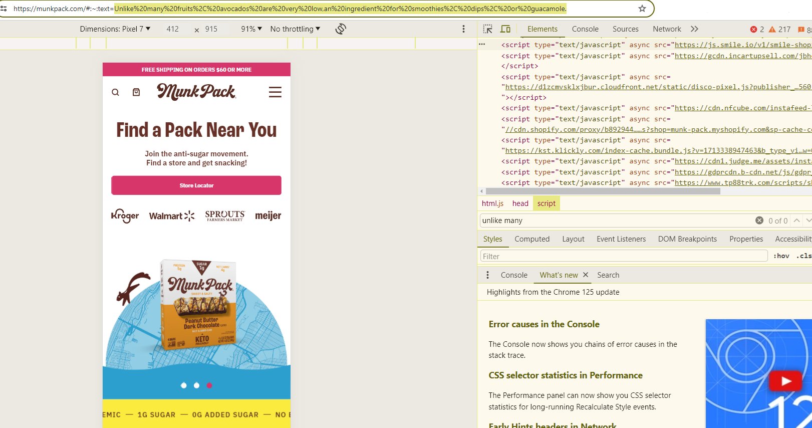Screen dimensions: 812x428
Task: Go to previous search result arrow
Action: [796, 221]
